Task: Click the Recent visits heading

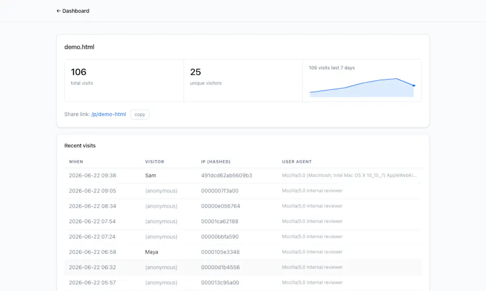Action: click(x=80, y=146)
